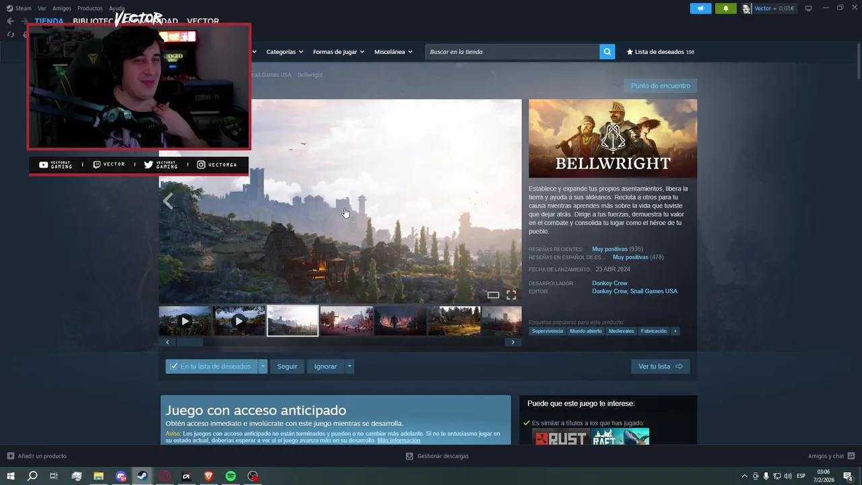Click the plus button to add tags
This screenshot has width=862, height=485.
tap(675, 331)
